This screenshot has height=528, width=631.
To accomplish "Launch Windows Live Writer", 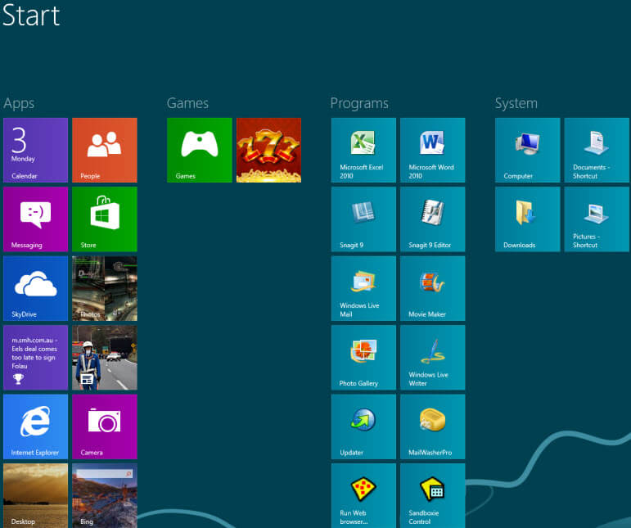I will pos(433,358).
